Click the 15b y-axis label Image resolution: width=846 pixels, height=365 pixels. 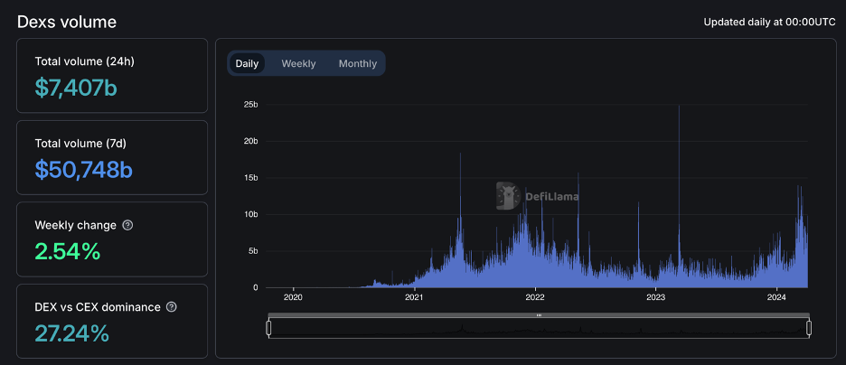click(x=251, y=178)
